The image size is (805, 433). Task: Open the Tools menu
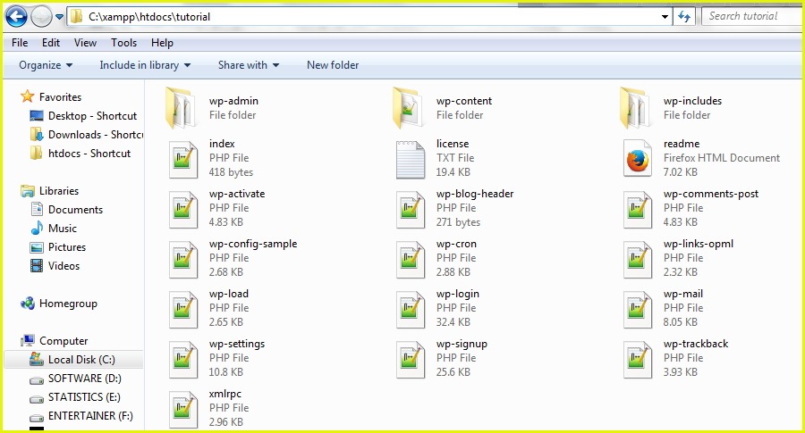(x=123, y=43)
